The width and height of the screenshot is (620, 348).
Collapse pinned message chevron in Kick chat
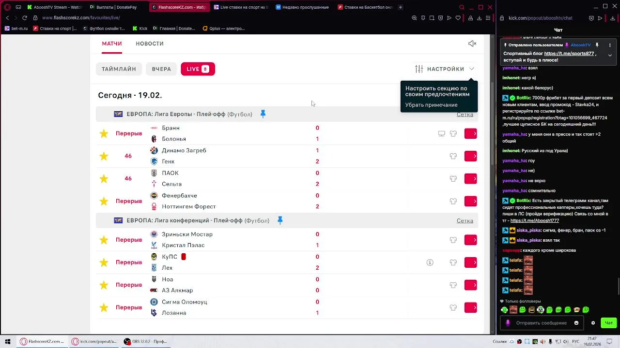(x=610, y=55)
